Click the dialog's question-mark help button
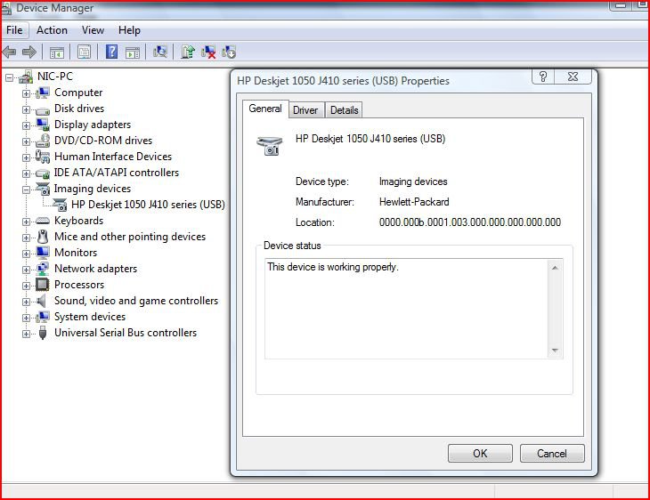This screenshot has width=650, height=500. [x=543, y=77]
